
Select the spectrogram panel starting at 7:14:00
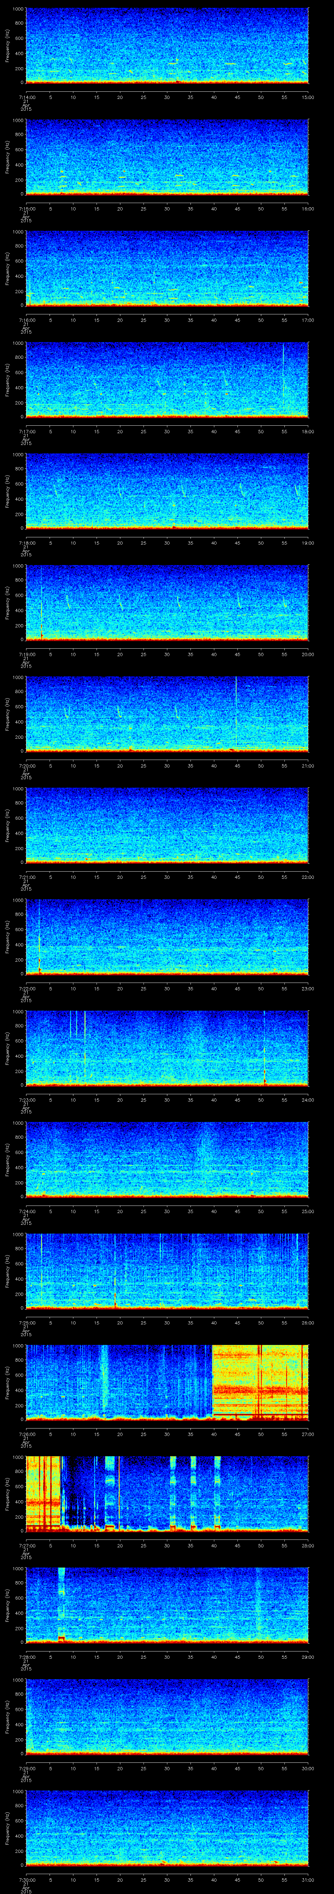[167, 46]
